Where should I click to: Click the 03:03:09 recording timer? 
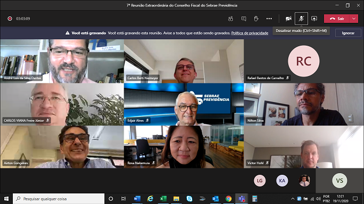(x=23, y=19)
